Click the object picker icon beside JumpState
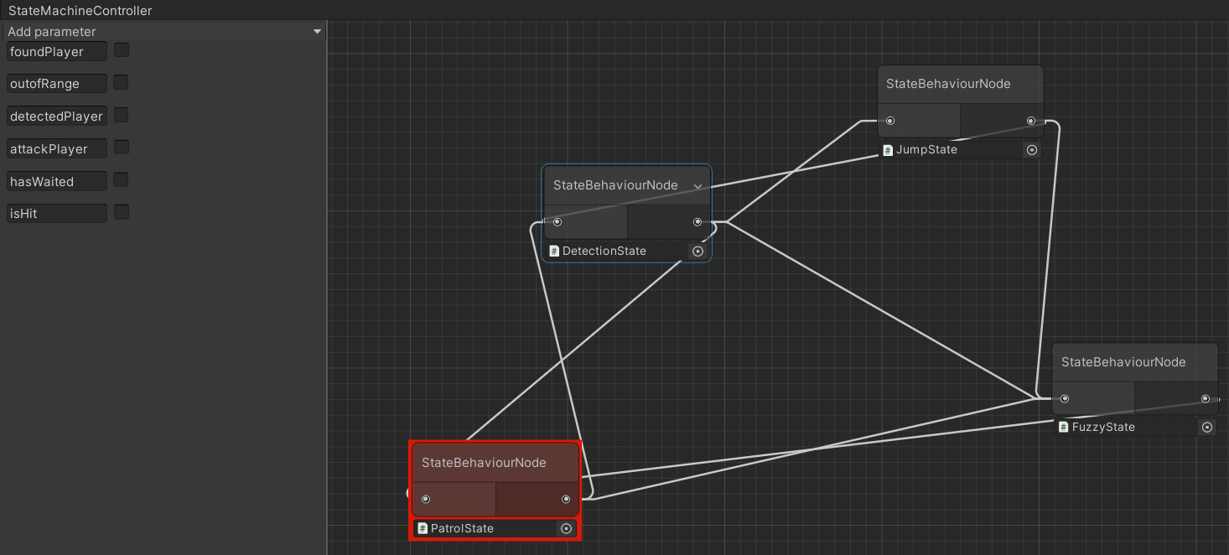Viewport: 1229px width, 555px height. pos(1032,150)
